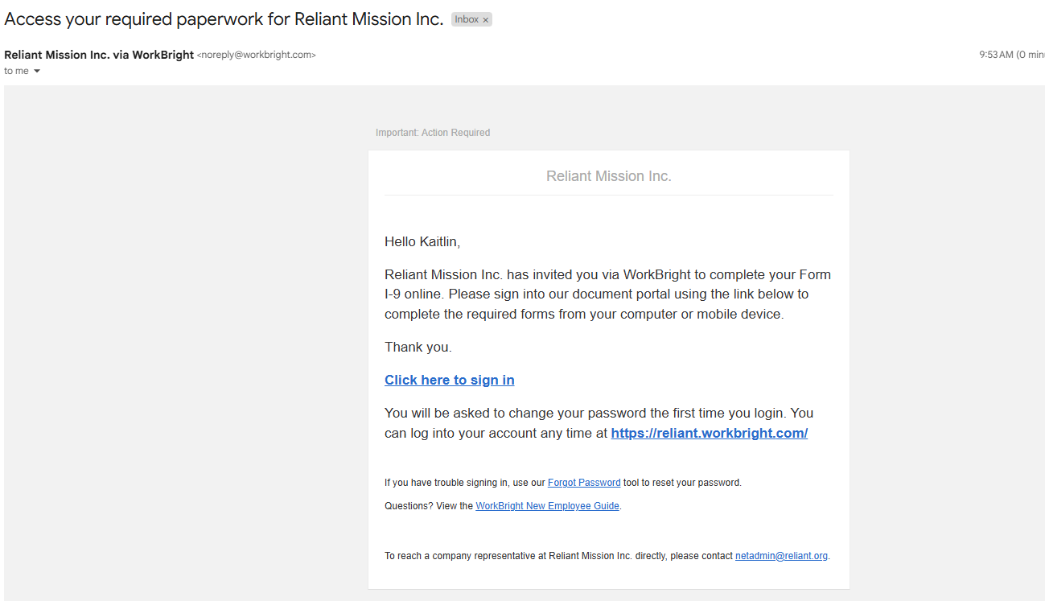1045x601 pixels.
Task: Click the netadmin@reliant.org email address
Action: tap(780, 556)
